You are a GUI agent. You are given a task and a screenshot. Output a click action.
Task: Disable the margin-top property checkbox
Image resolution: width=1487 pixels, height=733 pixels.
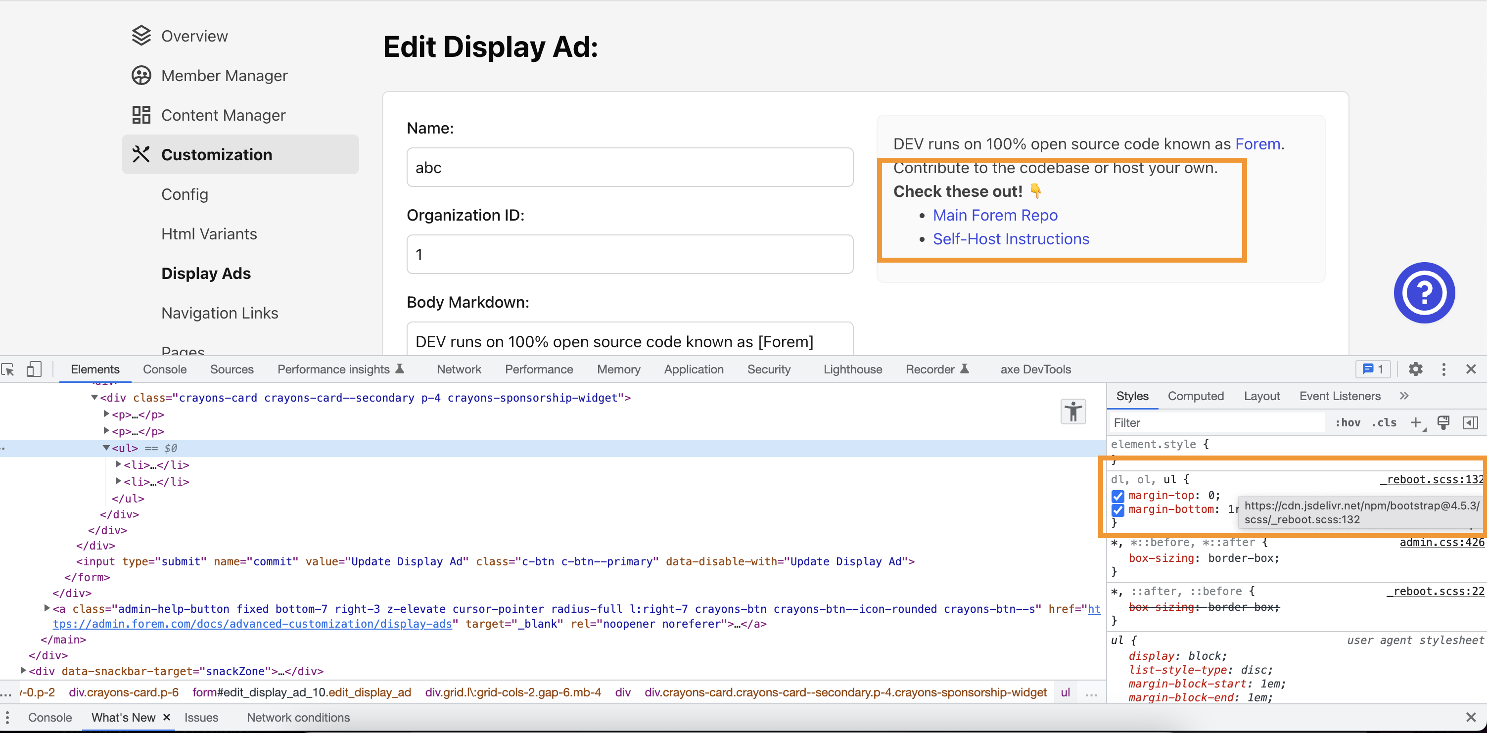1118,496
